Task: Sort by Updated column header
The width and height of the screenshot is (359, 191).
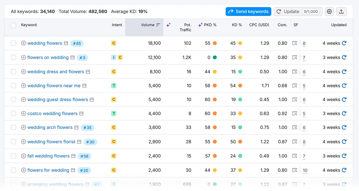Action: [x=339, y=25]
